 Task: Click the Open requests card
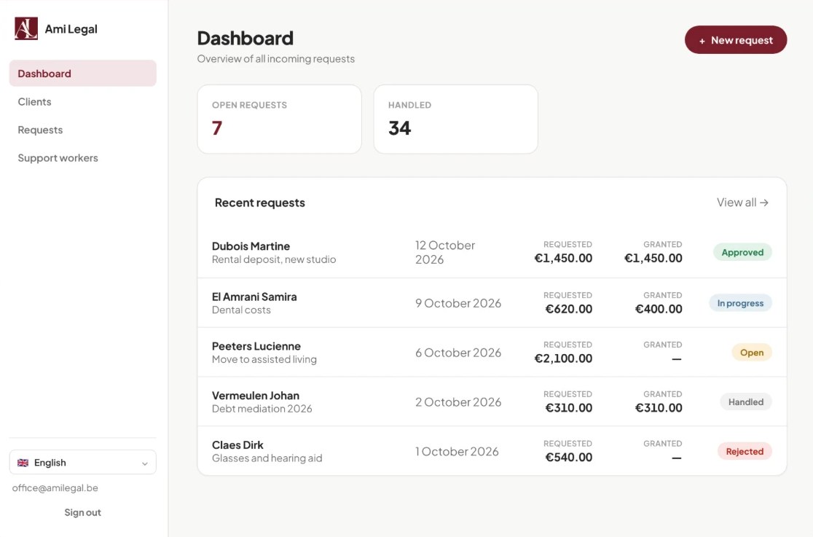pyautogui.click(x=280, y=119)
